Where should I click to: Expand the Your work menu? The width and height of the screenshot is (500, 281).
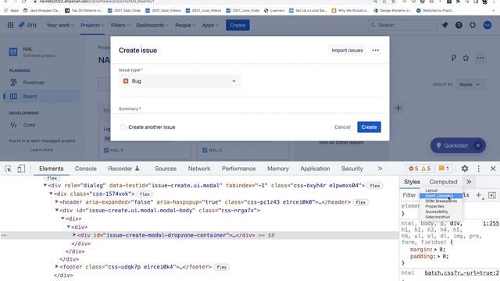[x=60, y=25]
